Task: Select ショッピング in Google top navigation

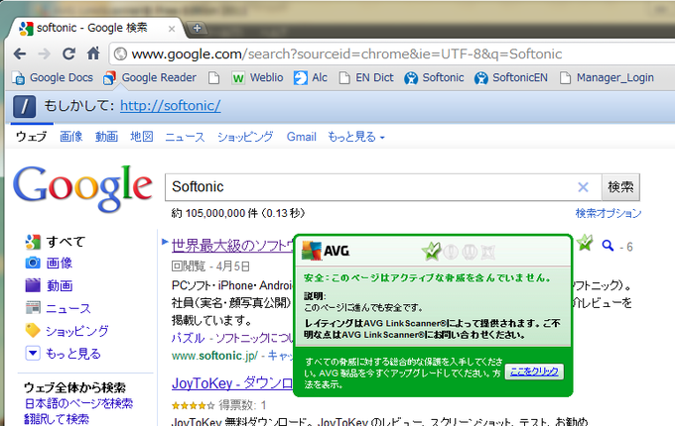Action: 245,137
